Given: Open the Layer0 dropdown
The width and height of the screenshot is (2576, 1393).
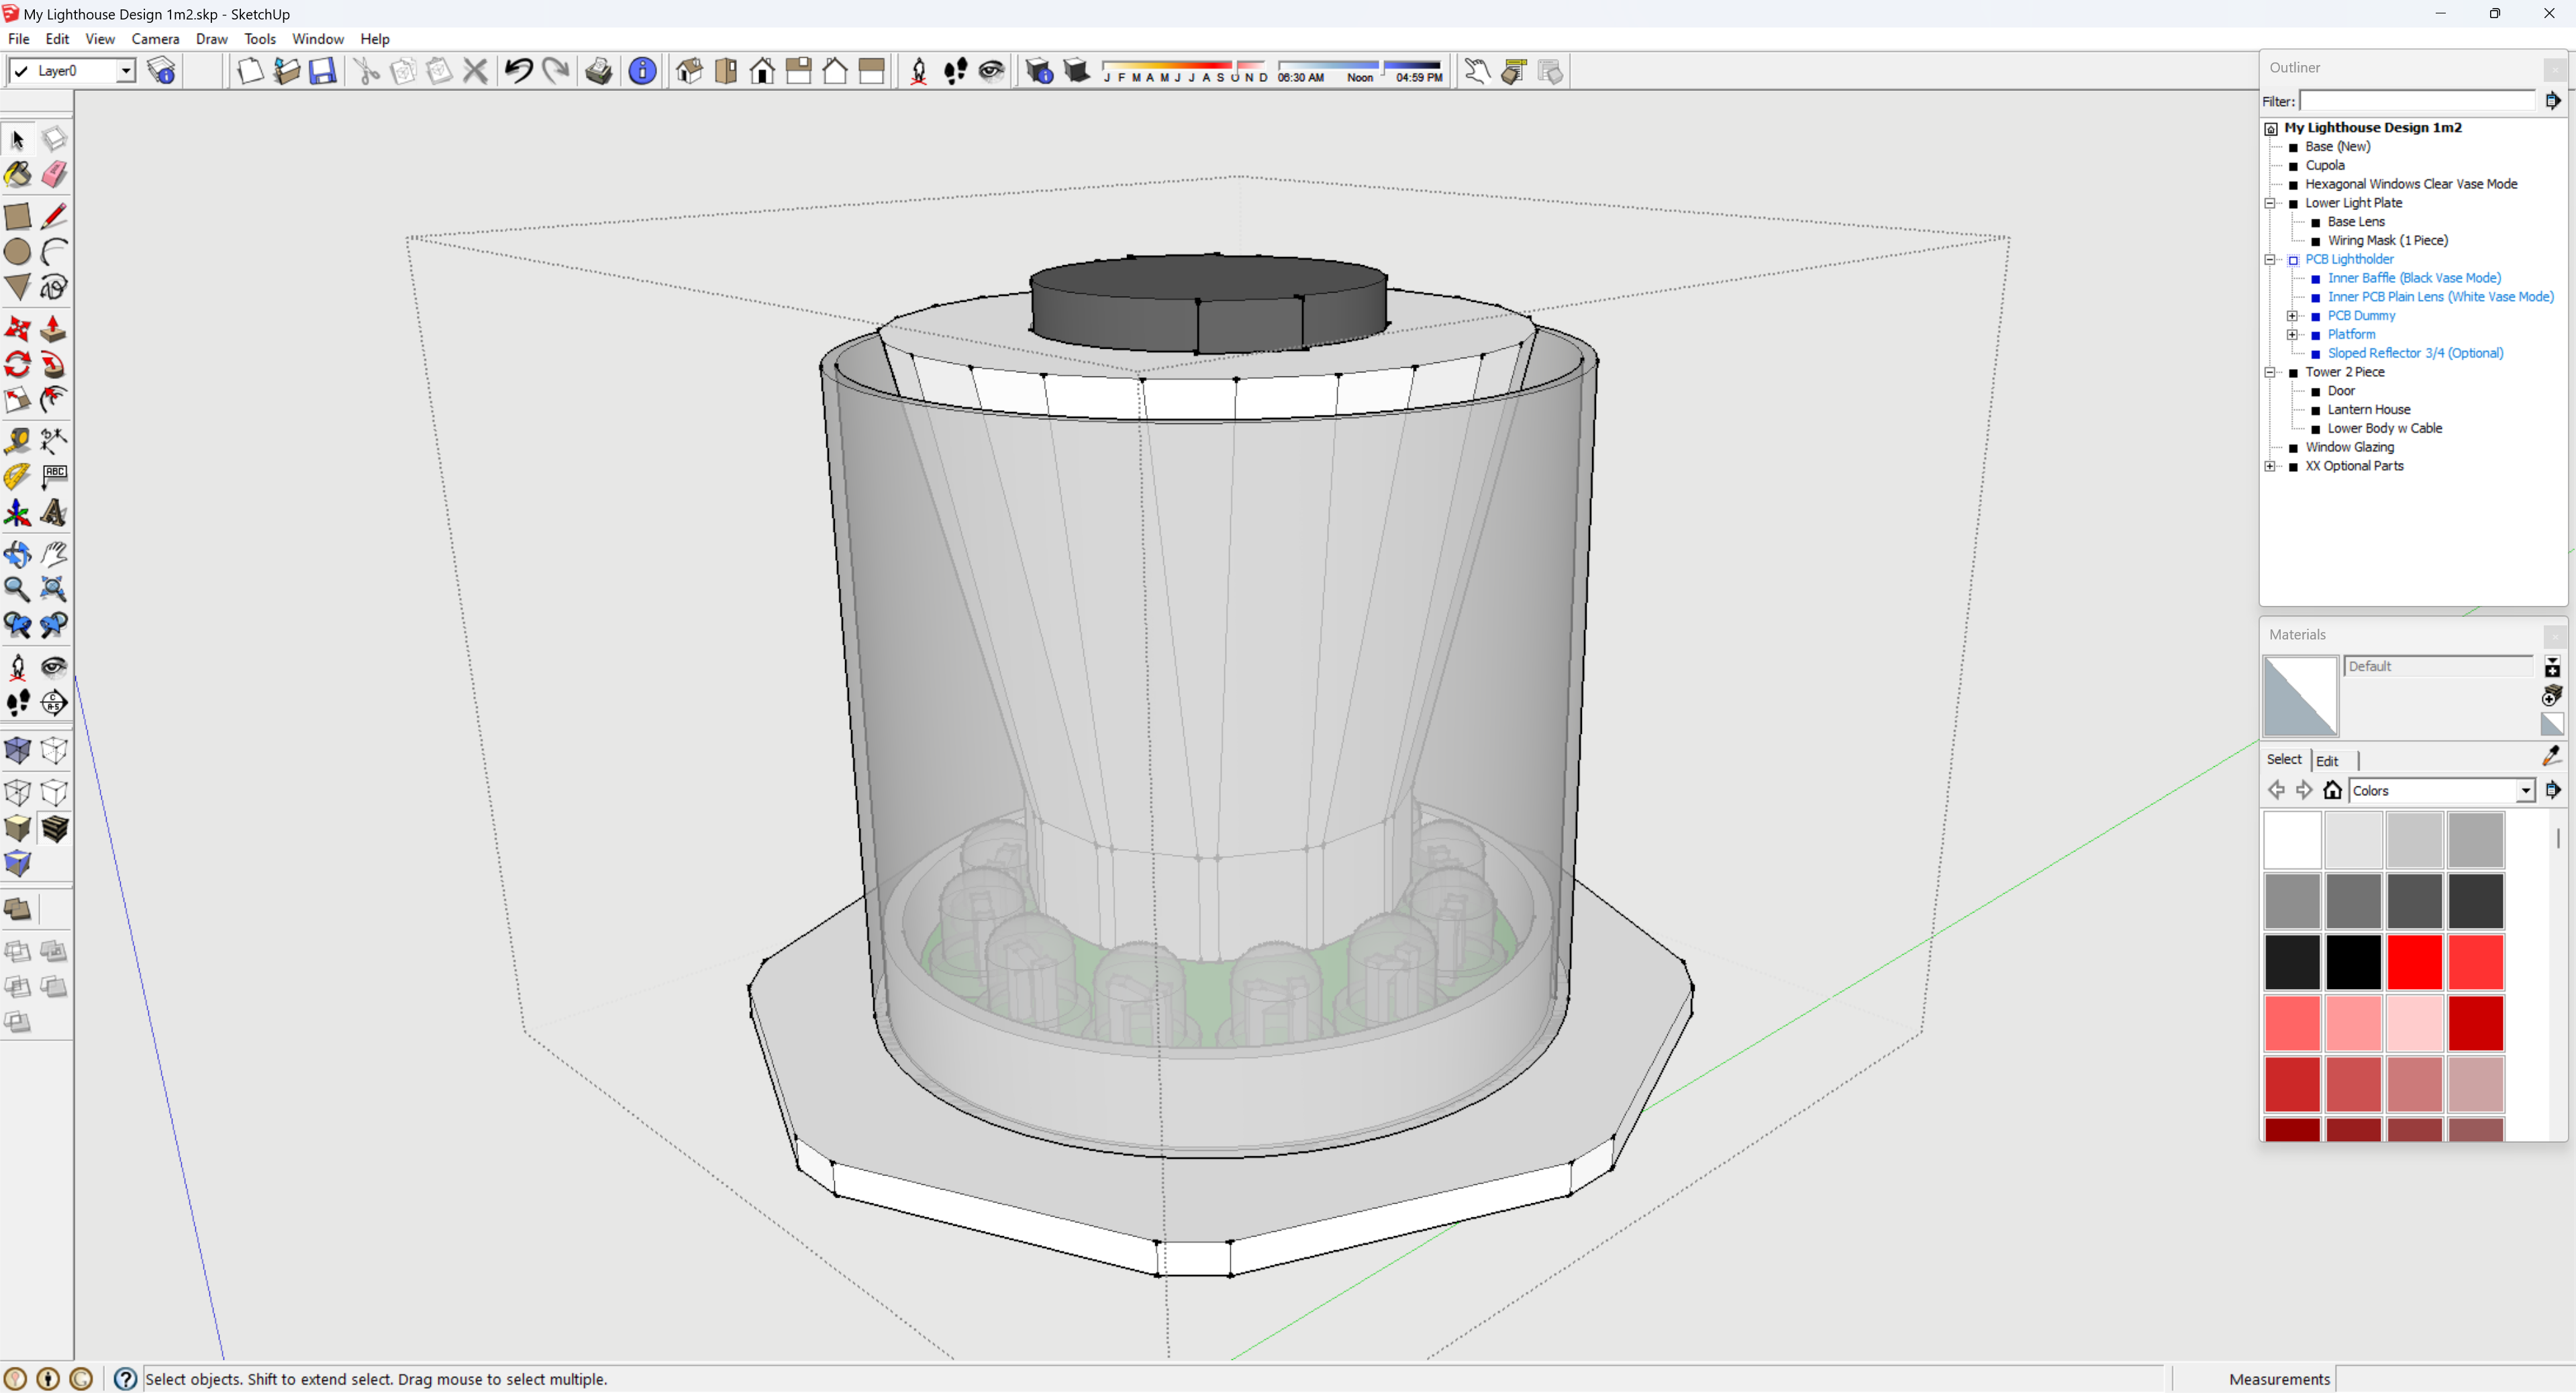Looking at the screenshot, I should pos(126,71).
